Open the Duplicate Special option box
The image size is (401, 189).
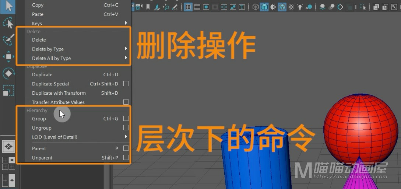tap(126, 84)
